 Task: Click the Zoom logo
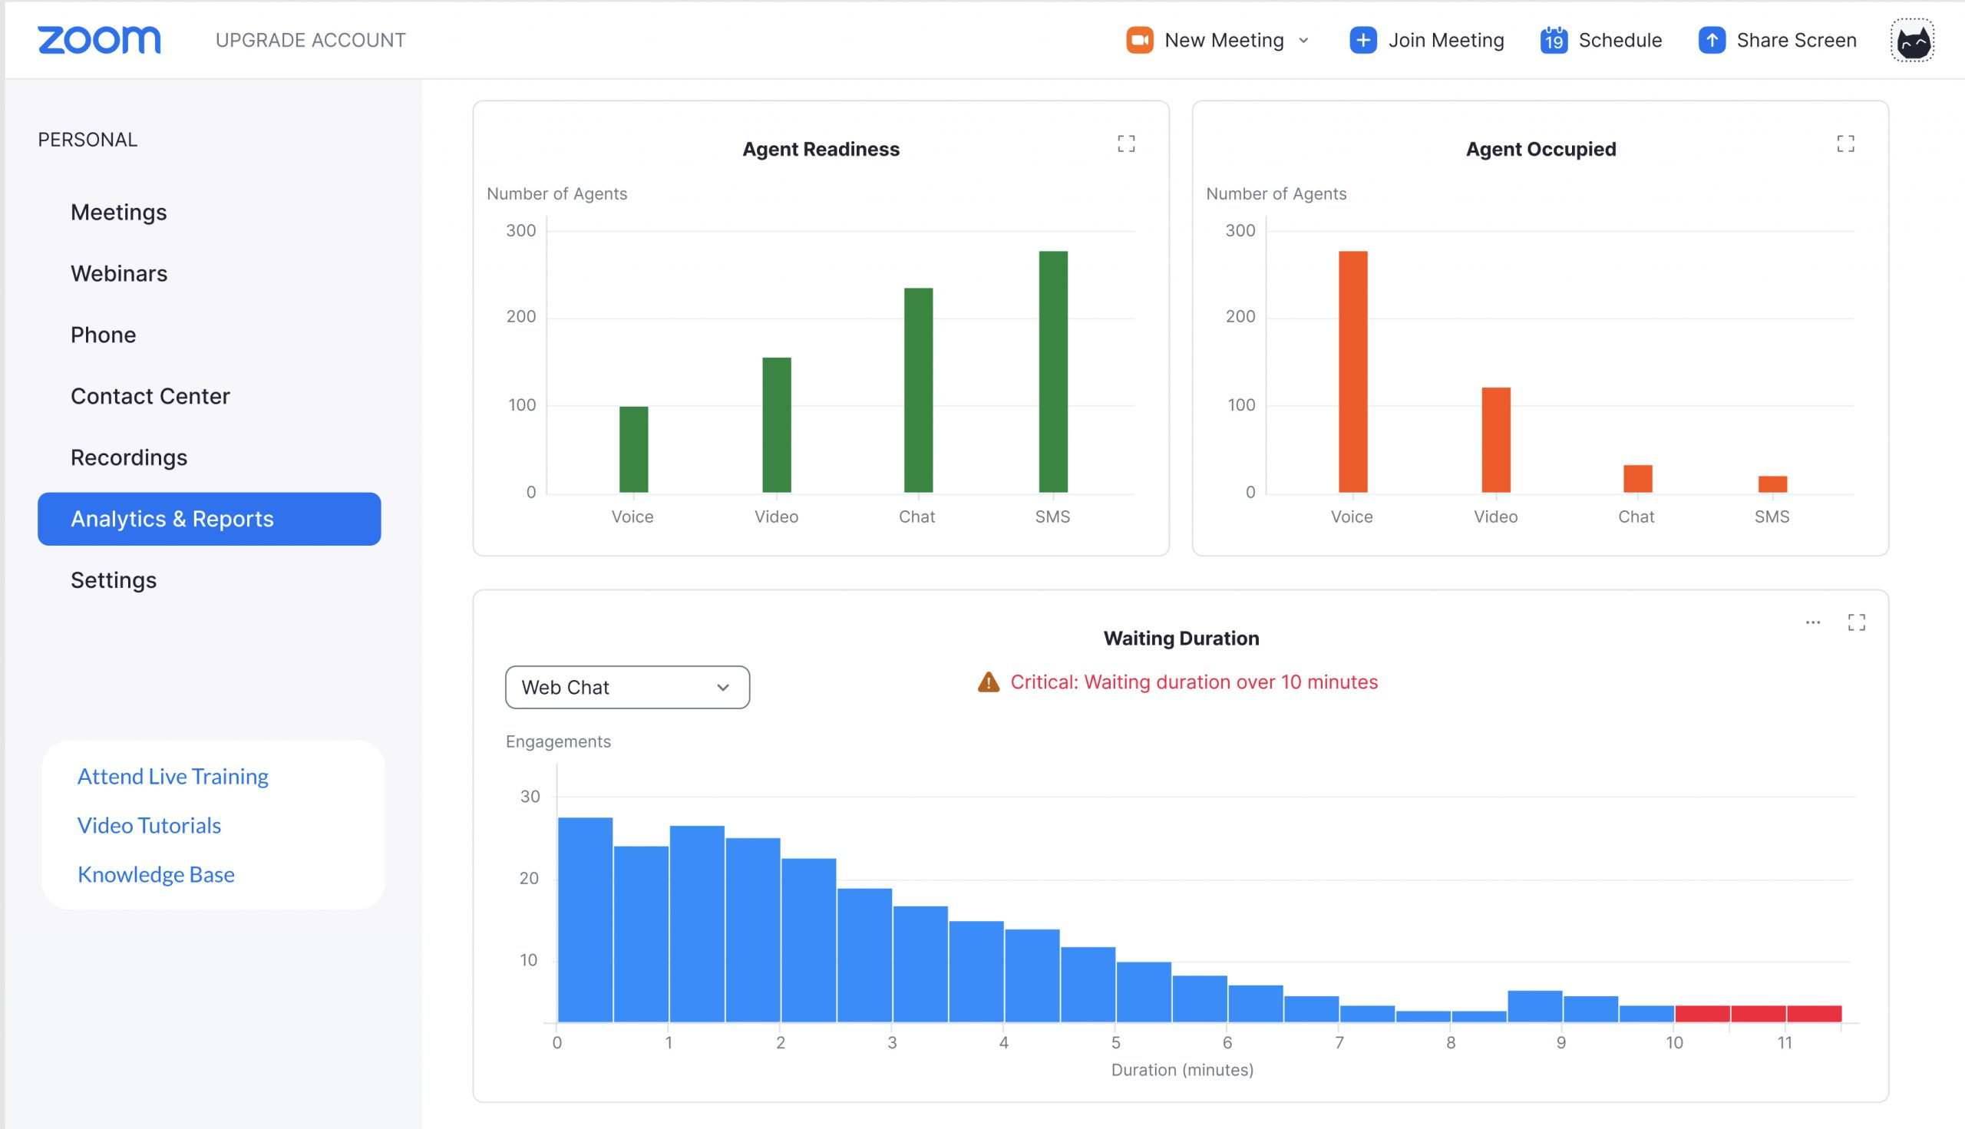(x=99, y=41)
